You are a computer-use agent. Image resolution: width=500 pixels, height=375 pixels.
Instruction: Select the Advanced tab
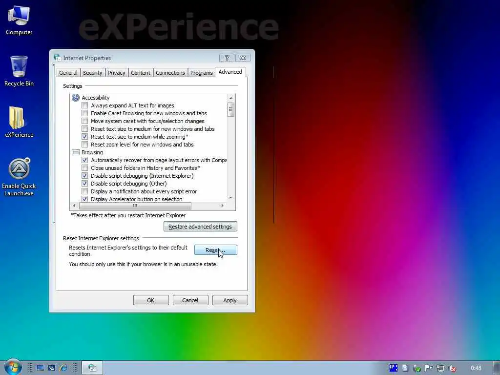click(x=230, y=72)
